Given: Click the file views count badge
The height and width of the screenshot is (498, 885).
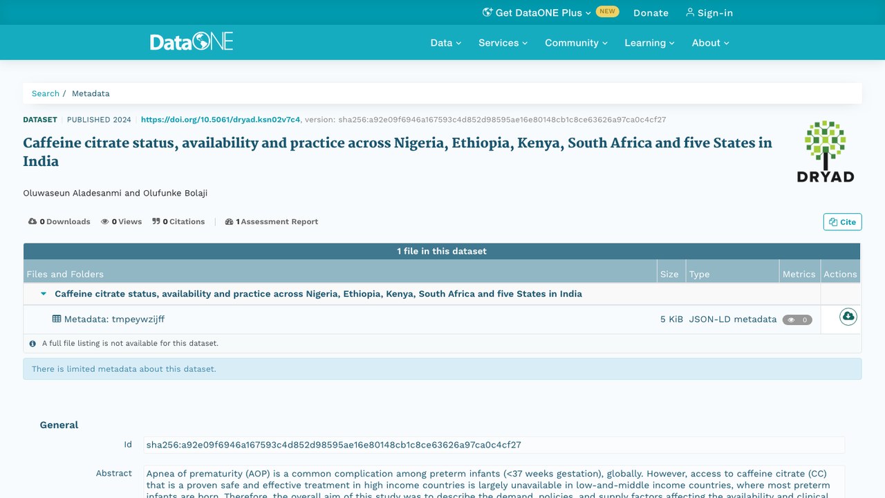Looking at the screenshot, I should pyautogui.click(x=797, y=320).
